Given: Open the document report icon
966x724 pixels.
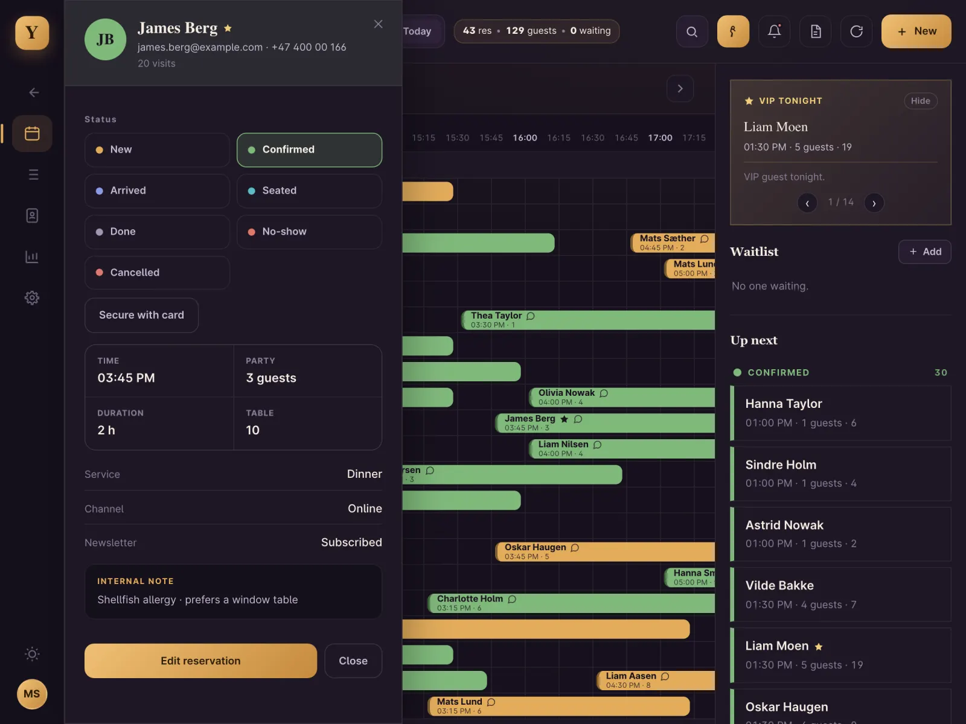Looking at the screenshot, I should [815, 31].
